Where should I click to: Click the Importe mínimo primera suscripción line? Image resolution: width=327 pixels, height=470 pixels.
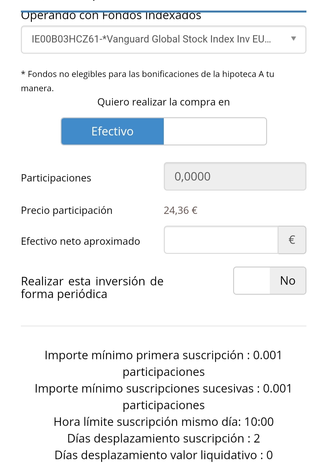(x=163, y=363)
